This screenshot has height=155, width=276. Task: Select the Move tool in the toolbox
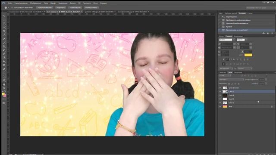(4, 16)
